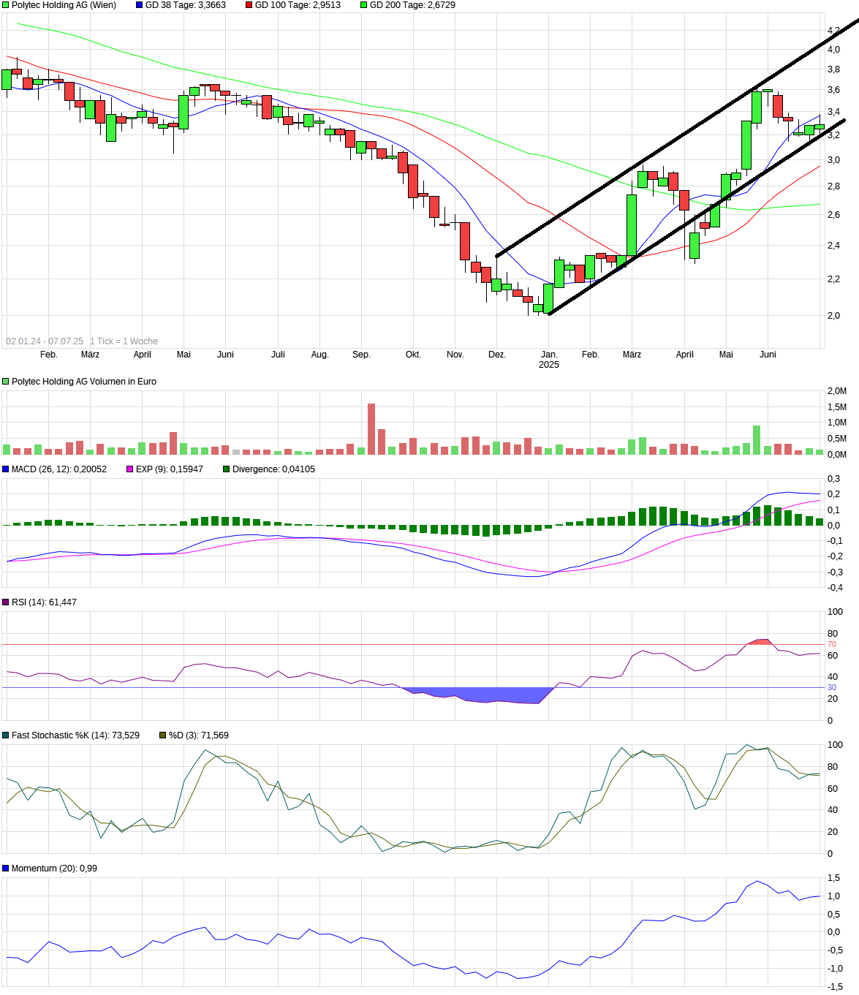Click the 1 Tick = 1 Woche label
The width and height of the screenshot is (859, 995).
(x=126, y=341)
